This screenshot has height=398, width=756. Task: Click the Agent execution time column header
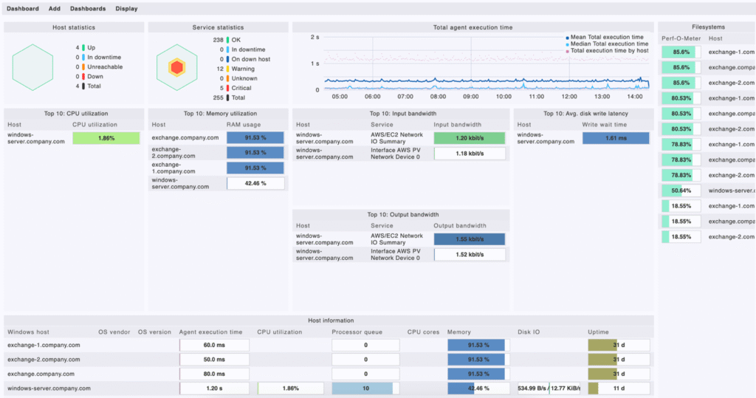[x=210, y=332]
